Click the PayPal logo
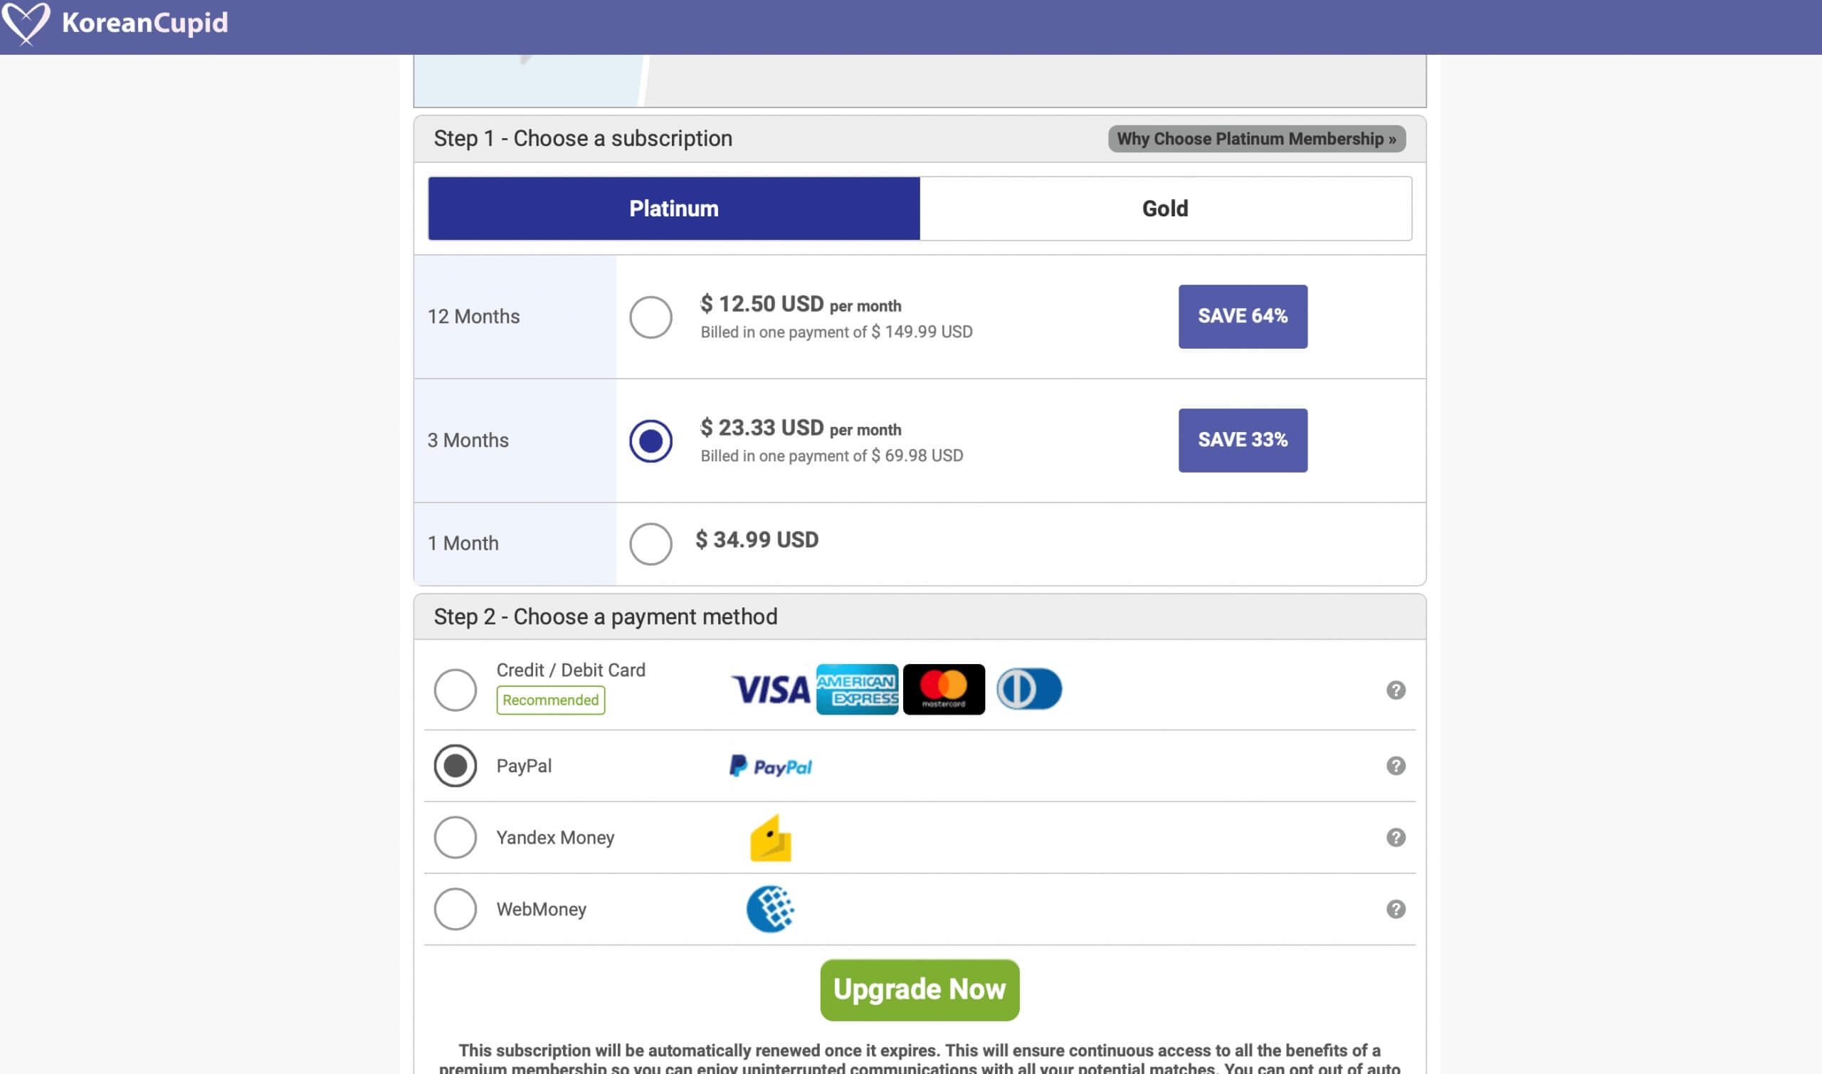The width and height of the screenshot is (1822, 1074). [x=771, y=767]
